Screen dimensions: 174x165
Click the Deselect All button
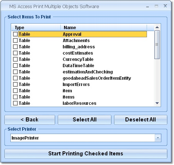click(141, 120)
